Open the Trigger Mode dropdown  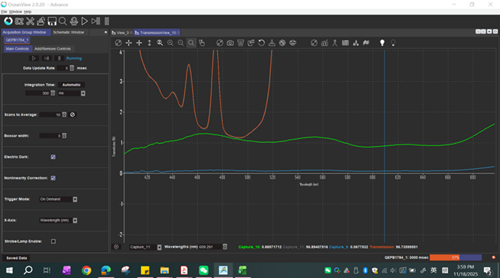coord(75,199)
